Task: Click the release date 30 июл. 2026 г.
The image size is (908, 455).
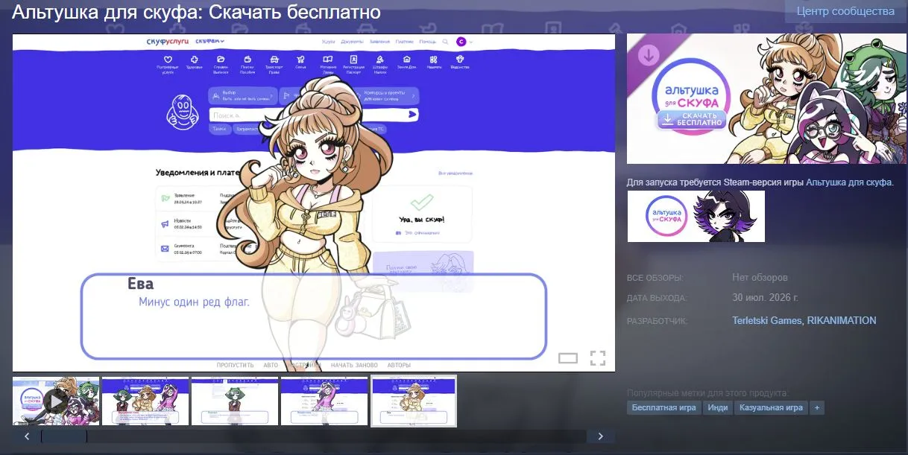Action: pos(766,298)
